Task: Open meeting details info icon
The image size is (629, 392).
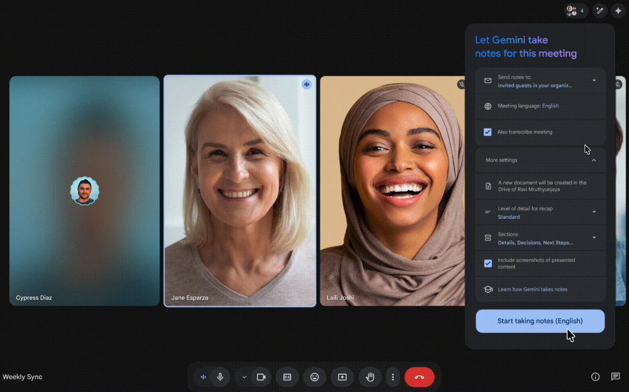Action: [x=595, y=377]
